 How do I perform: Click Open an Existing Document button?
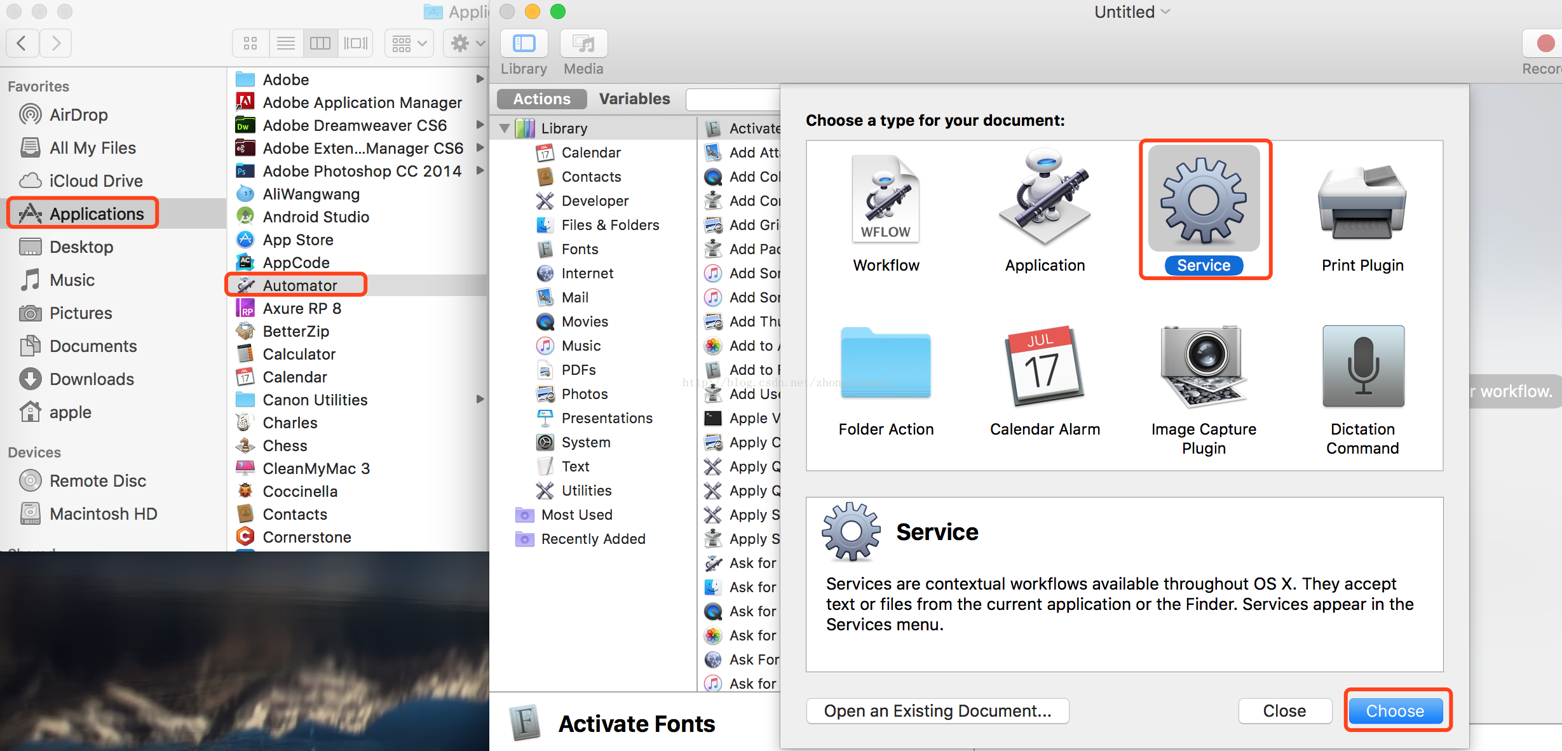pyautogui.click(x=937, y=710)
